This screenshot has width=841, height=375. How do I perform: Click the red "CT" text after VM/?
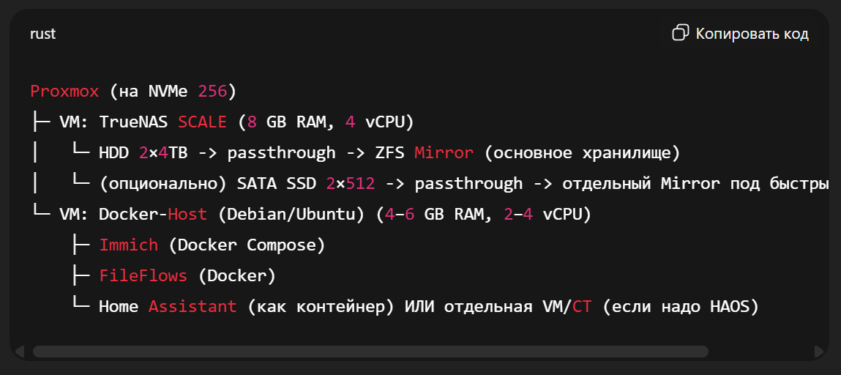tap(581, 306)
